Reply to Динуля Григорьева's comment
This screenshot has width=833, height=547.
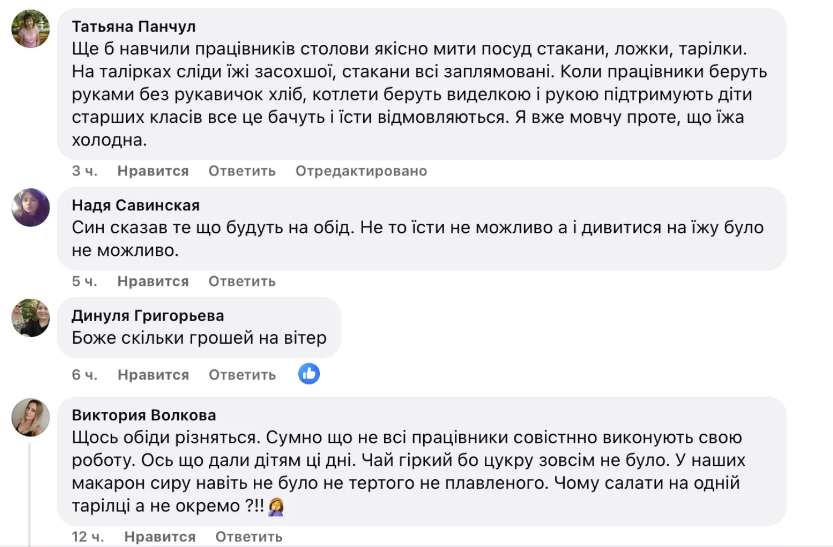(x=242, y=375)
